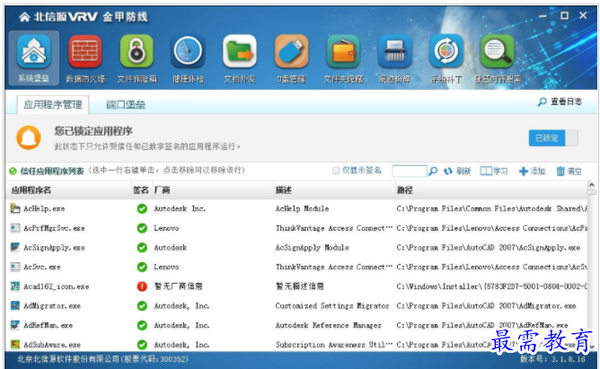The height and width of the screenshot is (369, 600).
Task: Click description 'AcHelp Module'
Action: pyautogui.click(x=302, y=208)
